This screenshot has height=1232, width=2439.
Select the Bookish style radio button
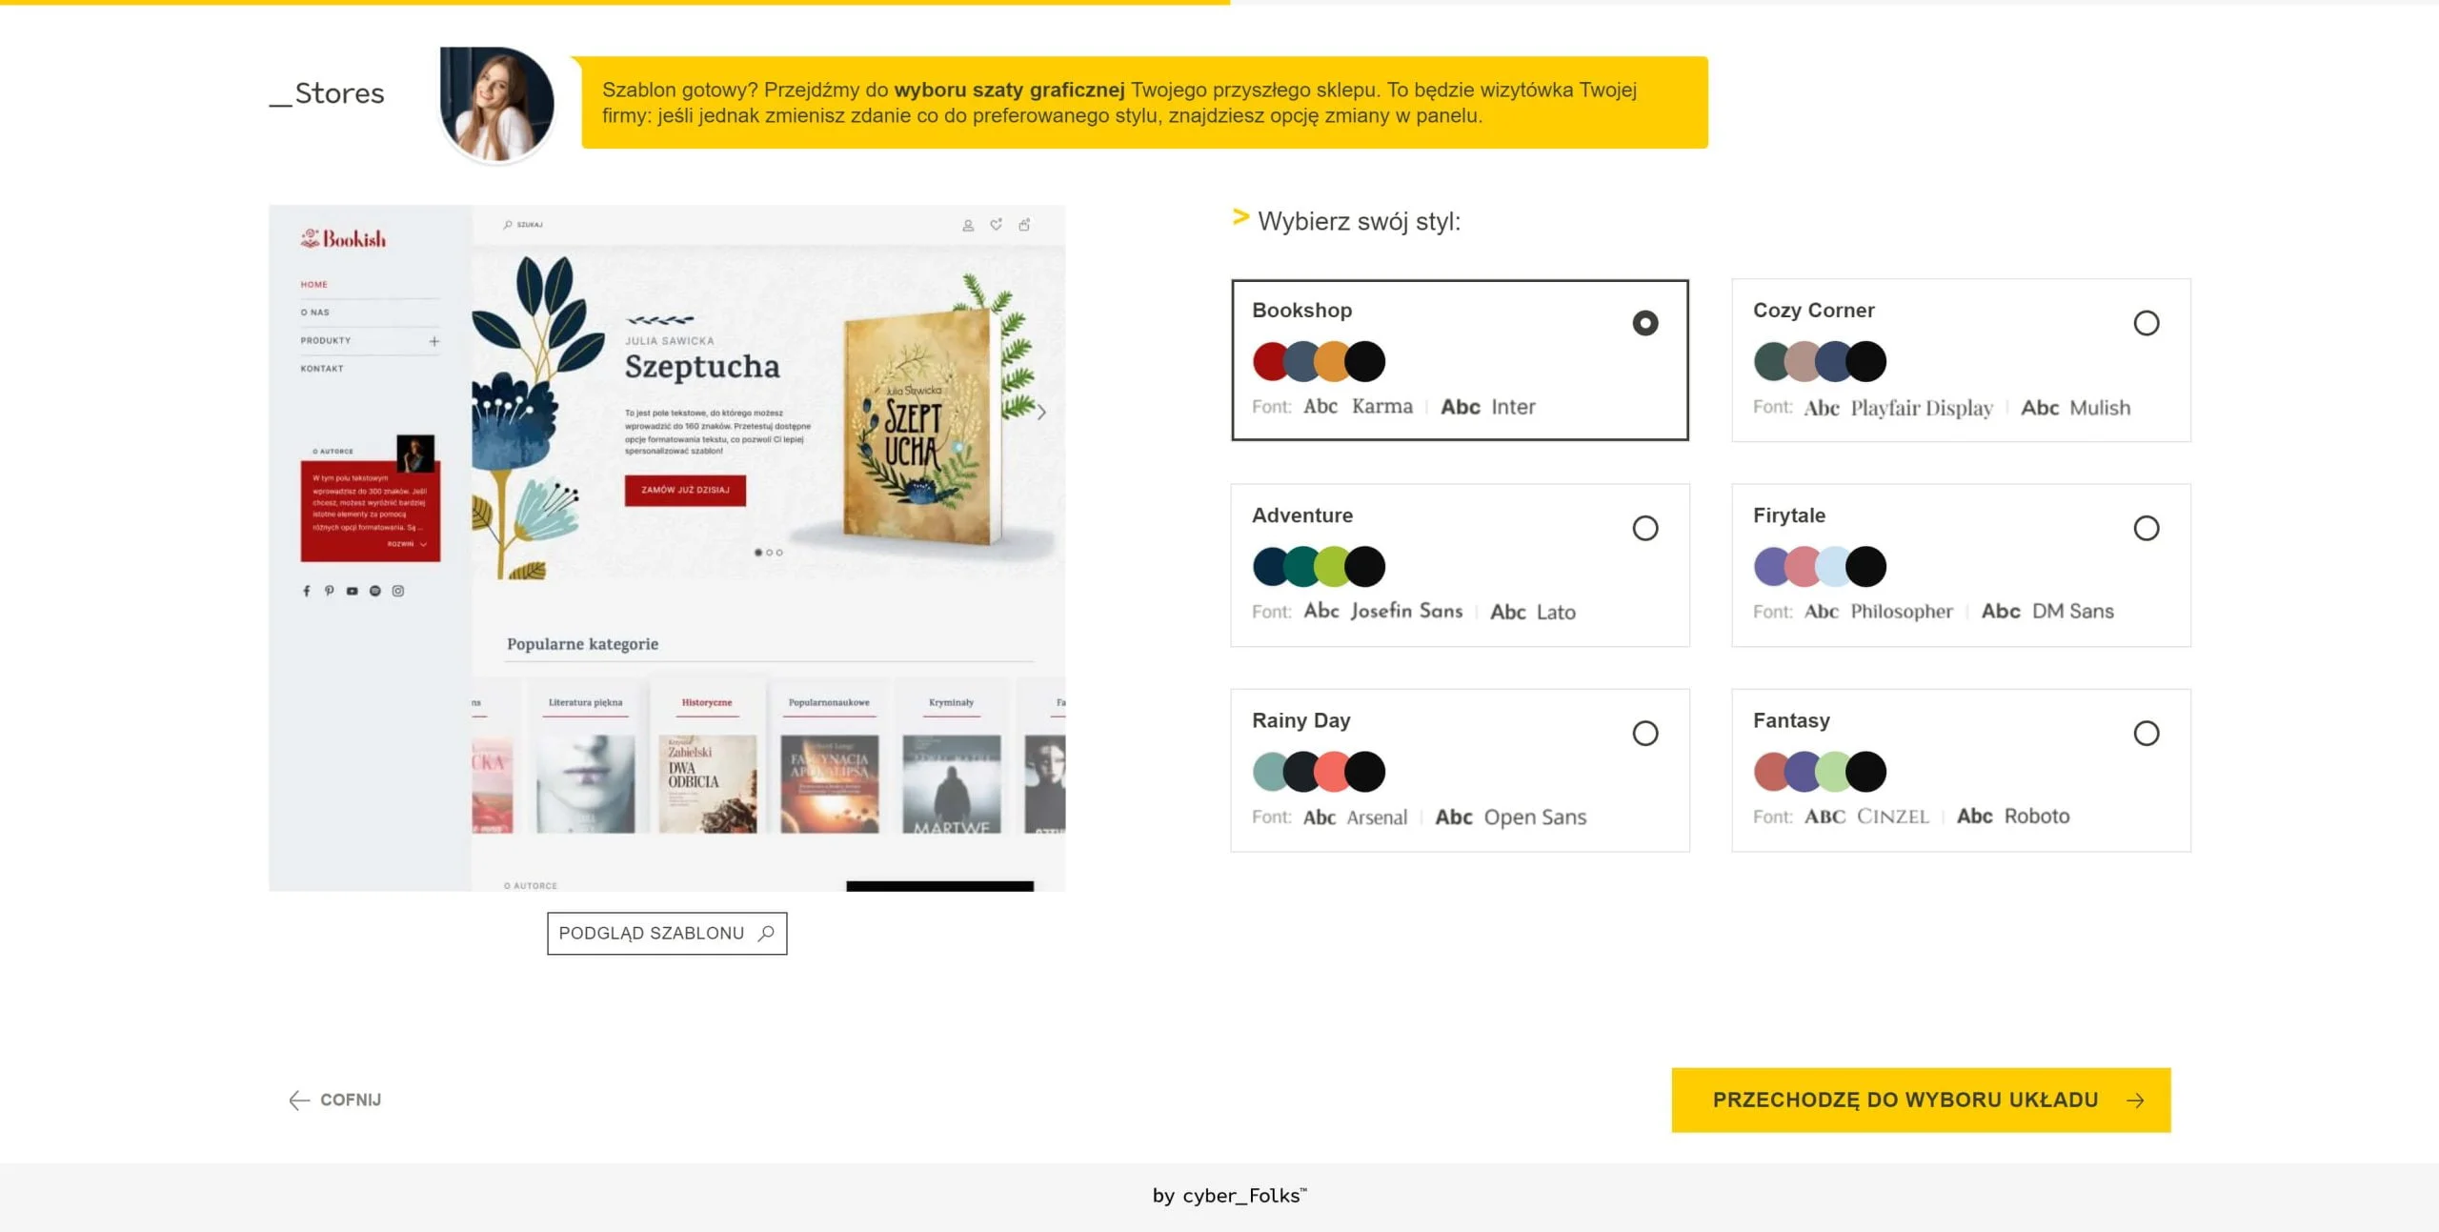point(1643,322)
